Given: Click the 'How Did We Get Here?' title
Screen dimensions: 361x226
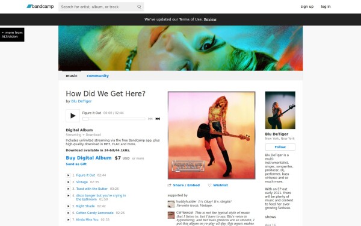Looking at the screenshot, I should tap(106, 93).
